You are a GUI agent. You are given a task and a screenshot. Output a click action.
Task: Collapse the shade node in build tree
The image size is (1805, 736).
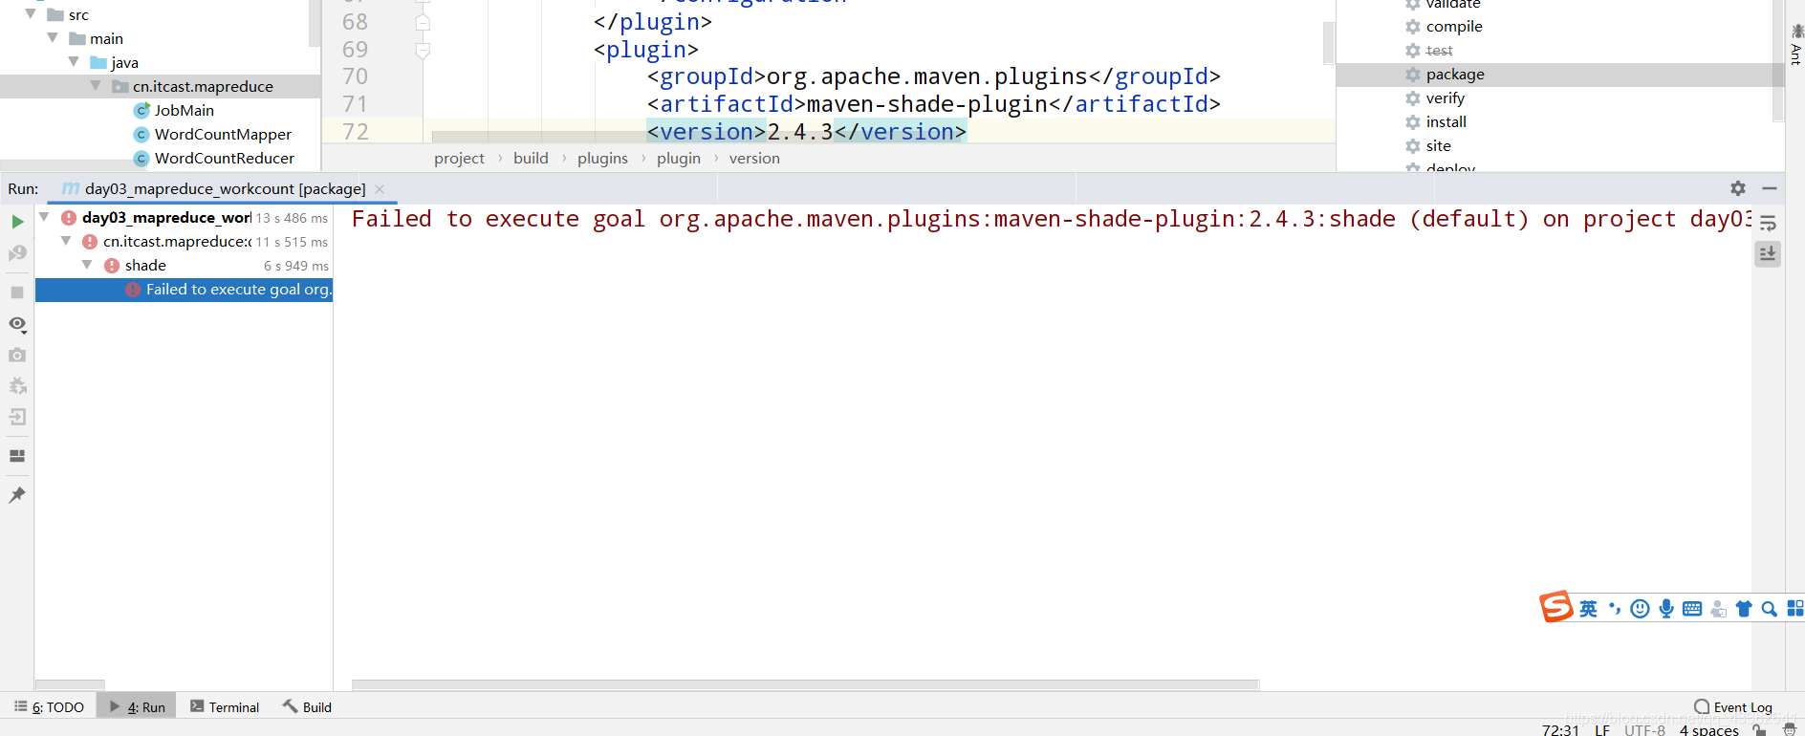pyautogui.click(x=87, y=265)
